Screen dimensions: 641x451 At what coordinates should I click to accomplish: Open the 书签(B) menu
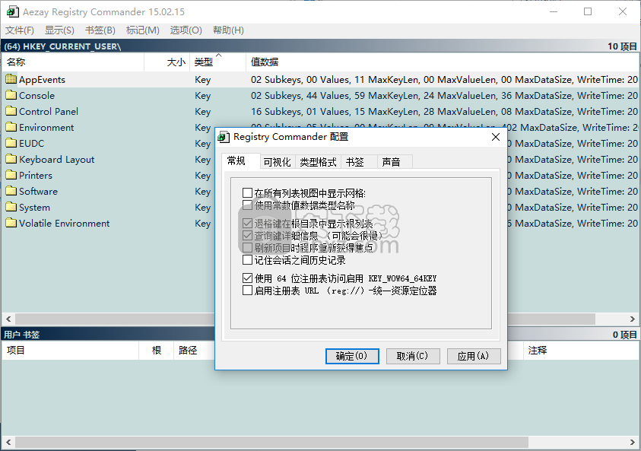tap(100, 30)
